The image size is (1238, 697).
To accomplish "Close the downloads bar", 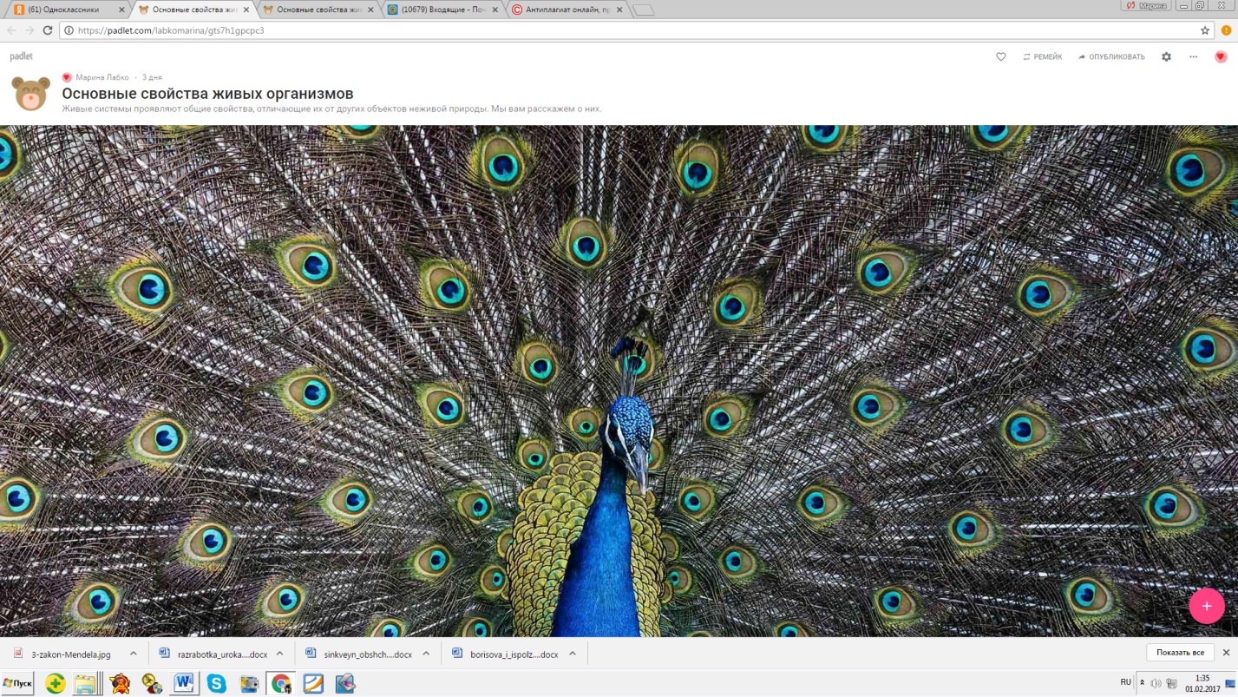I will pyautogui.click(x=1226, y=653).
